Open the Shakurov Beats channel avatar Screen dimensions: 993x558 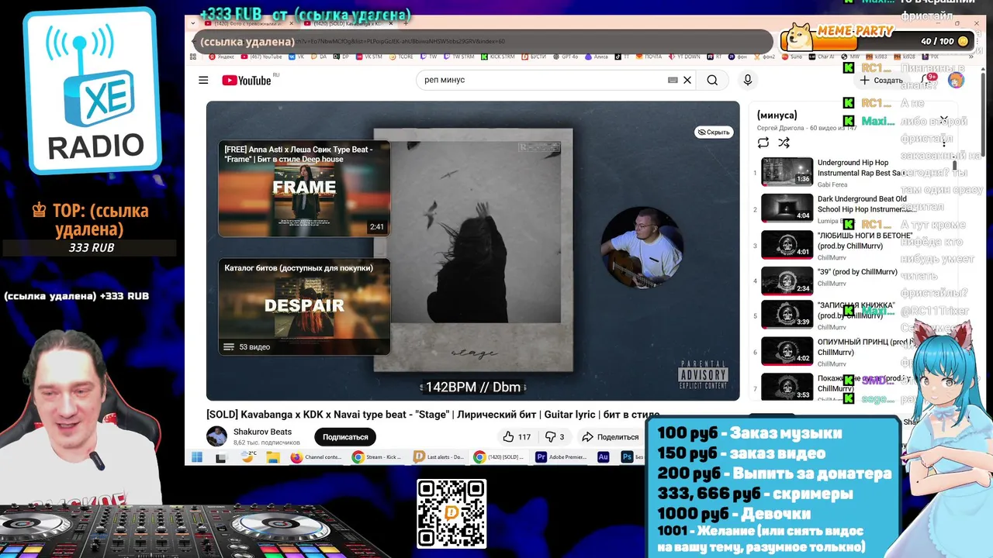216,436
